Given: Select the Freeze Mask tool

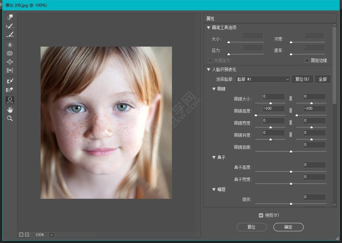Looking at the screenshot, I should (10, 81).
